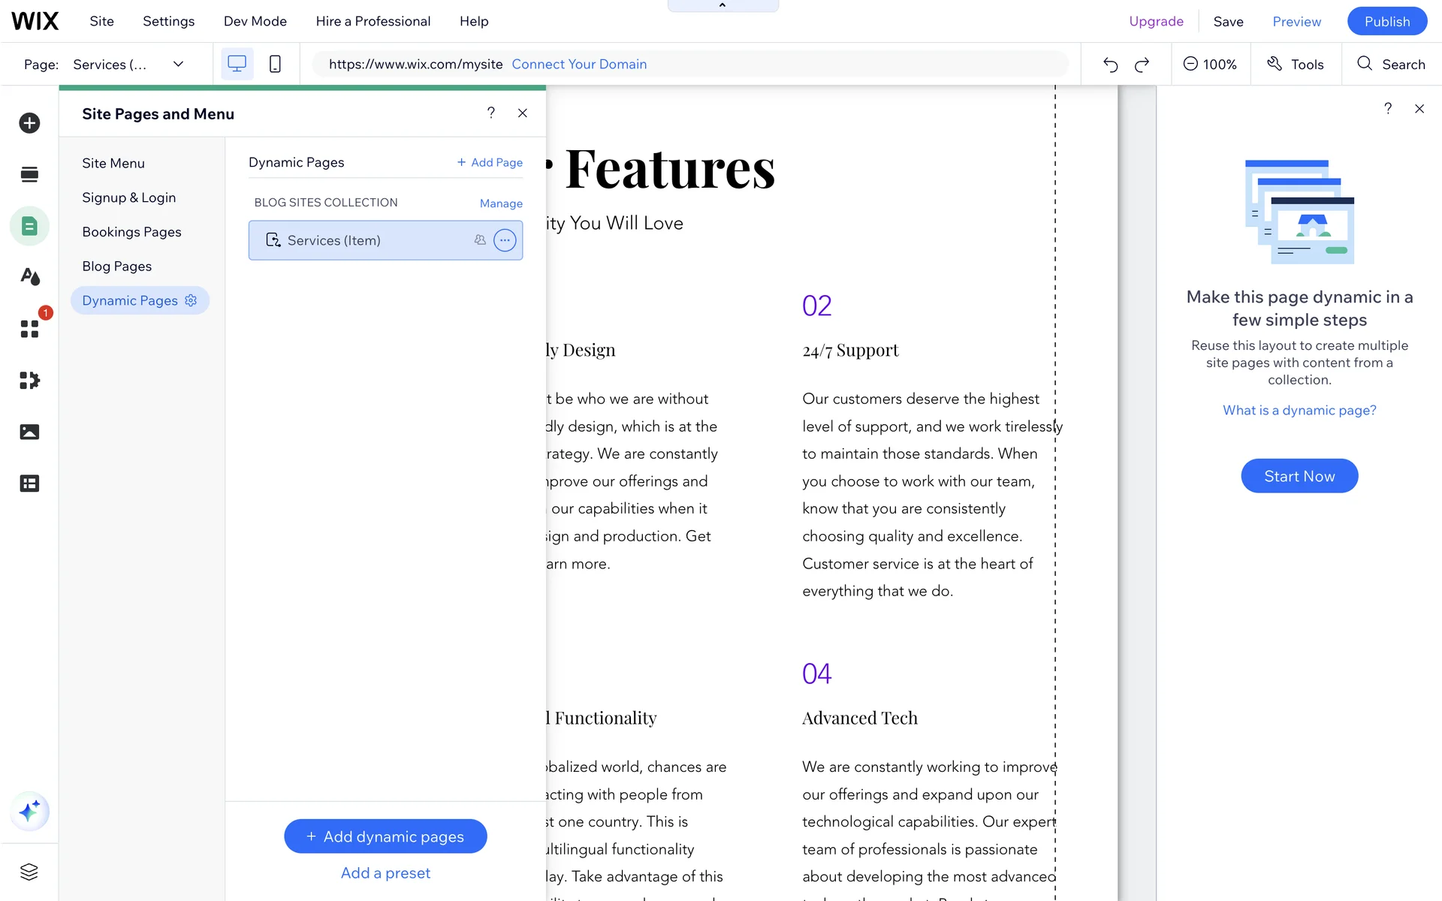Open more actions for Services (Item)
The width and height of the screenshot is (1442, 901).
505,240
